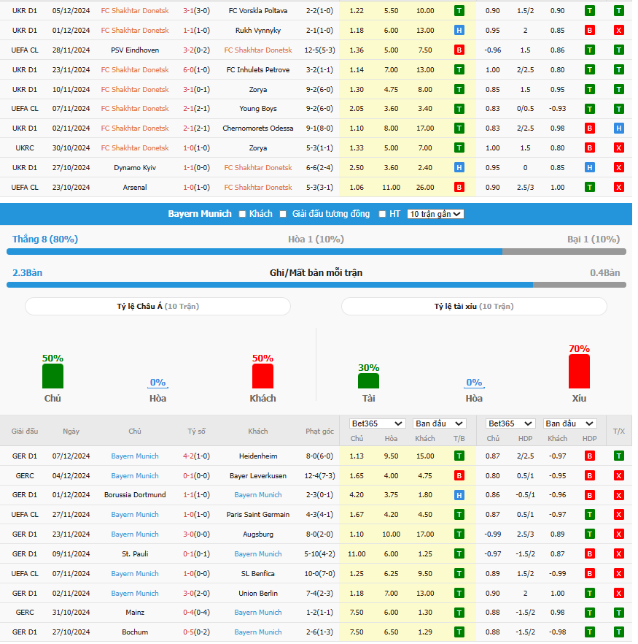Open the Ban đầu dropdown above the handicap columns

click(x=569, y=423)
